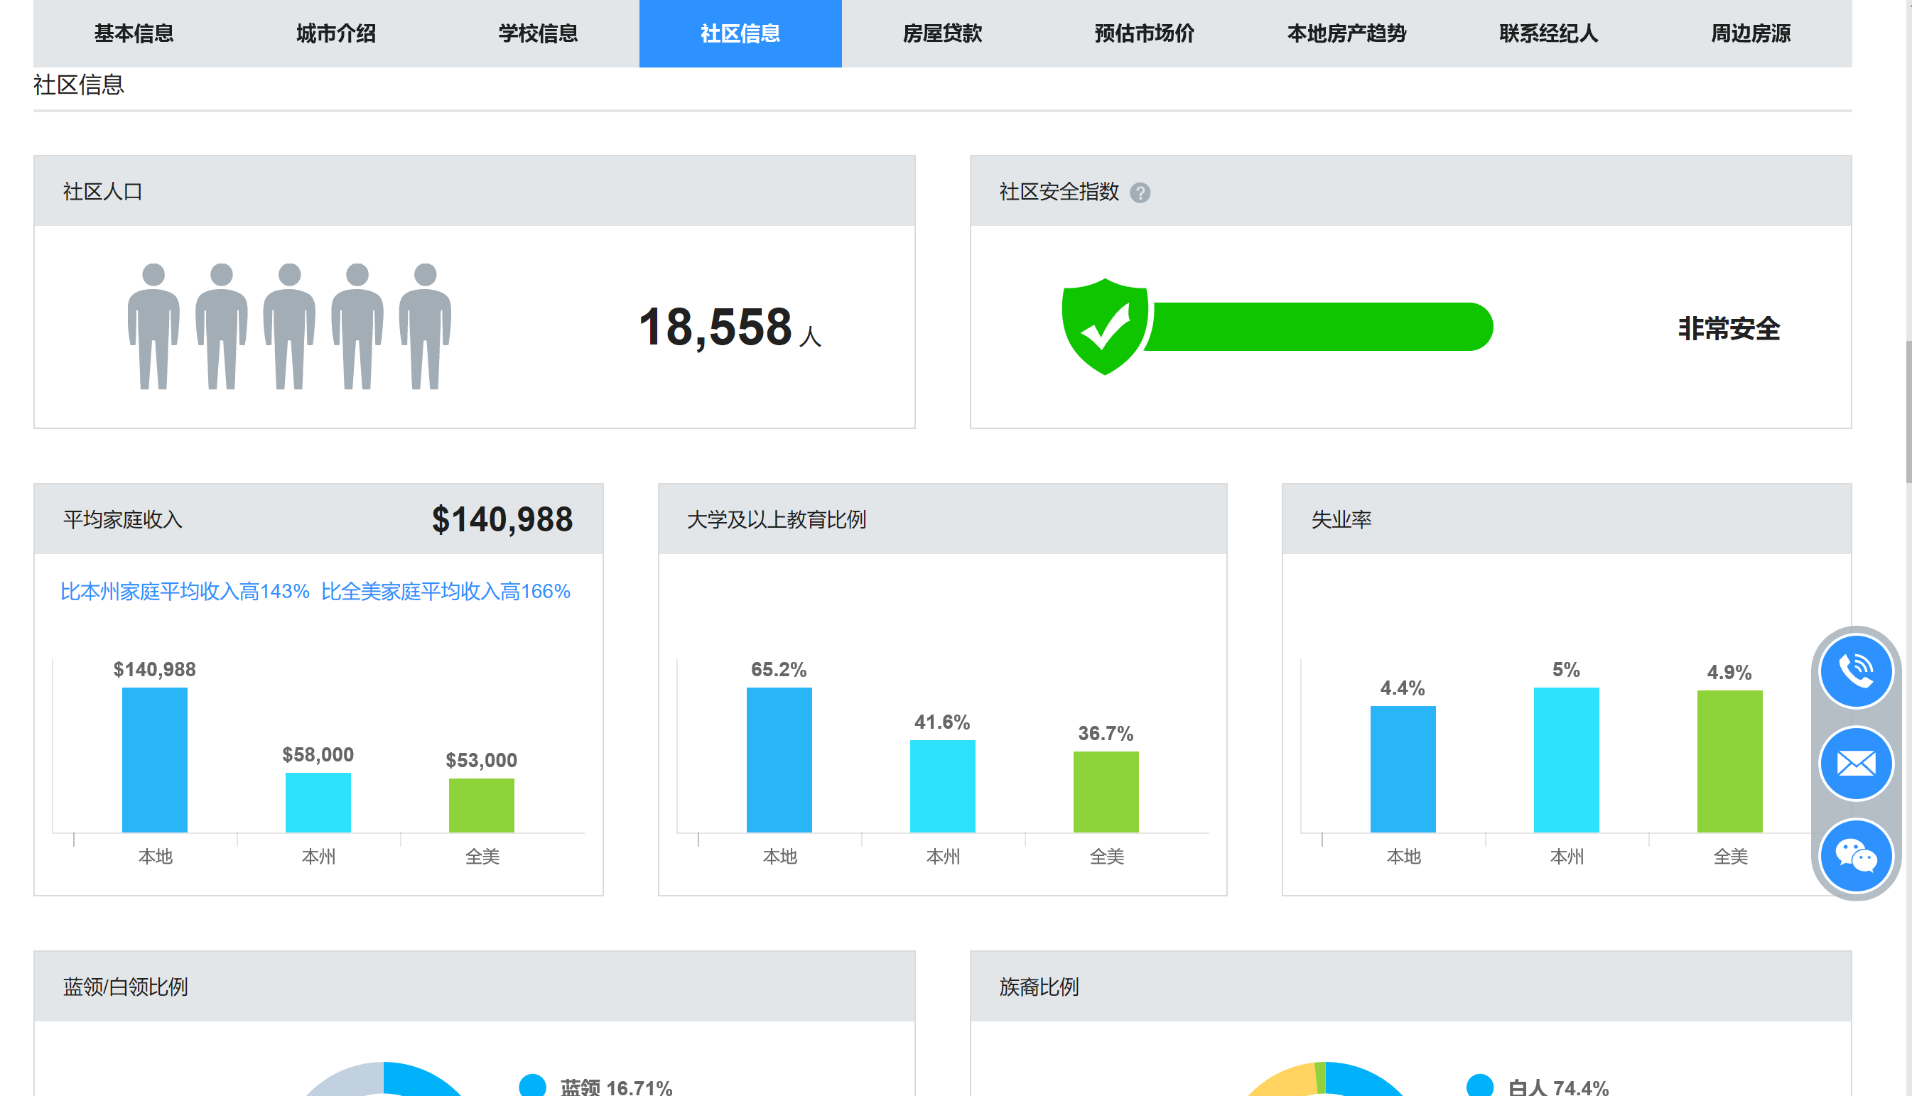The height and width of the screenshot is (1096, 1912).
Task: Open the 学校信息 tab
Action: 539,33
